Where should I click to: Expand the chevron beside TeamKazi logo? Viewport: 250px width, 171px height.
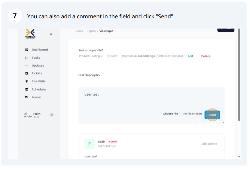tap(51, 34)
